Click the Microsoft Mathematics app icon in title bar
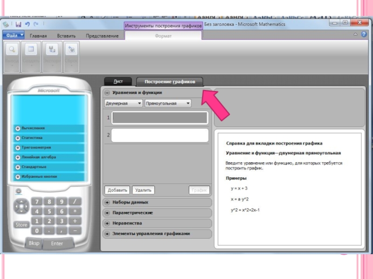Viewport: 373px width, 279px height. tap(6, 24)
